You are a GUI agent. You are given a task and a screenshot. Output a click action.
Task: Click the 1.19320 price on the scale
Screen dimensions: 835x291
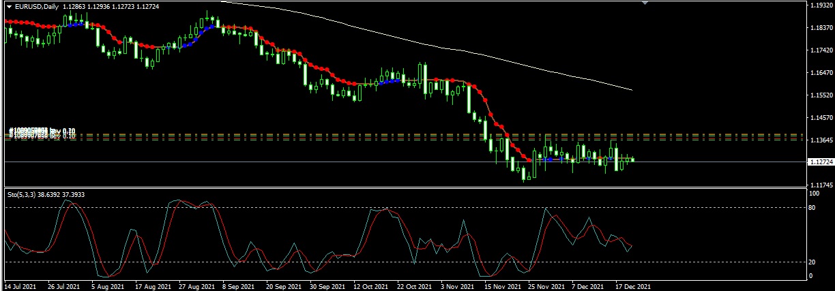click(819, 5)
